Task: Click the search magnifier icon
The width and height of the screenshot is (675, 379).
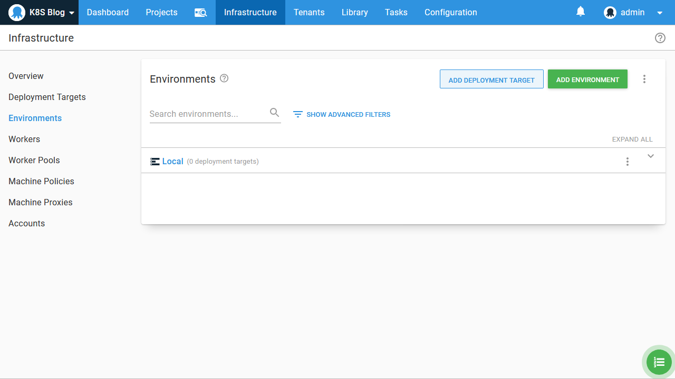Action: tap(274, 113)
